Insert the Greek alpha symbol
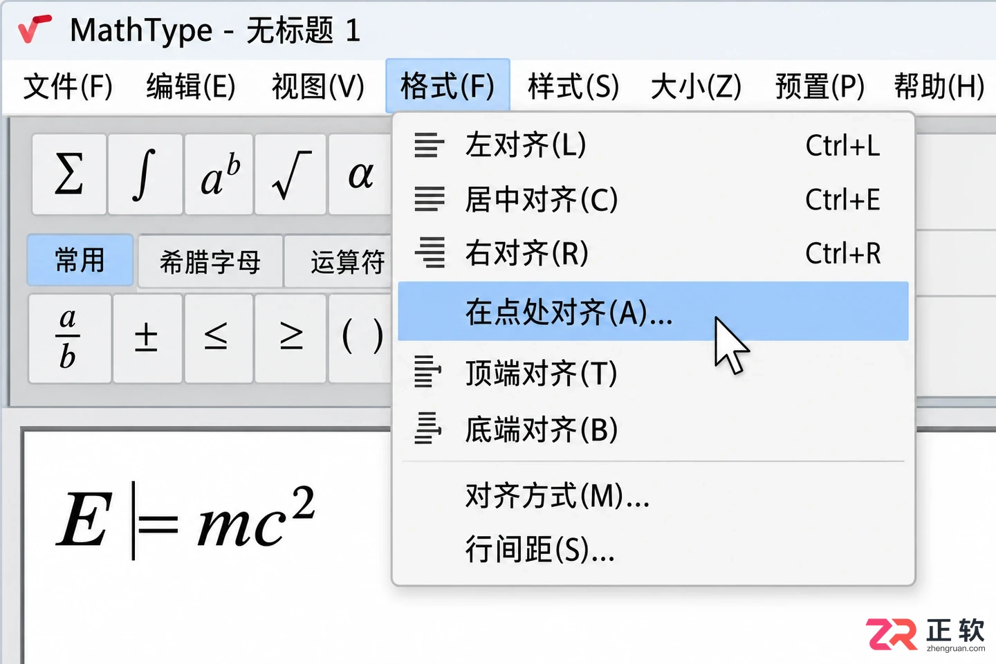 tap(360, 174)
